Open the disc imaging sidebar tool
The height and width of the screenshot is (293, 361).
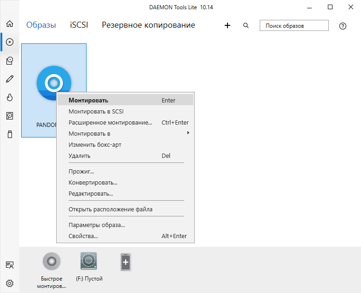coord(10,60)
